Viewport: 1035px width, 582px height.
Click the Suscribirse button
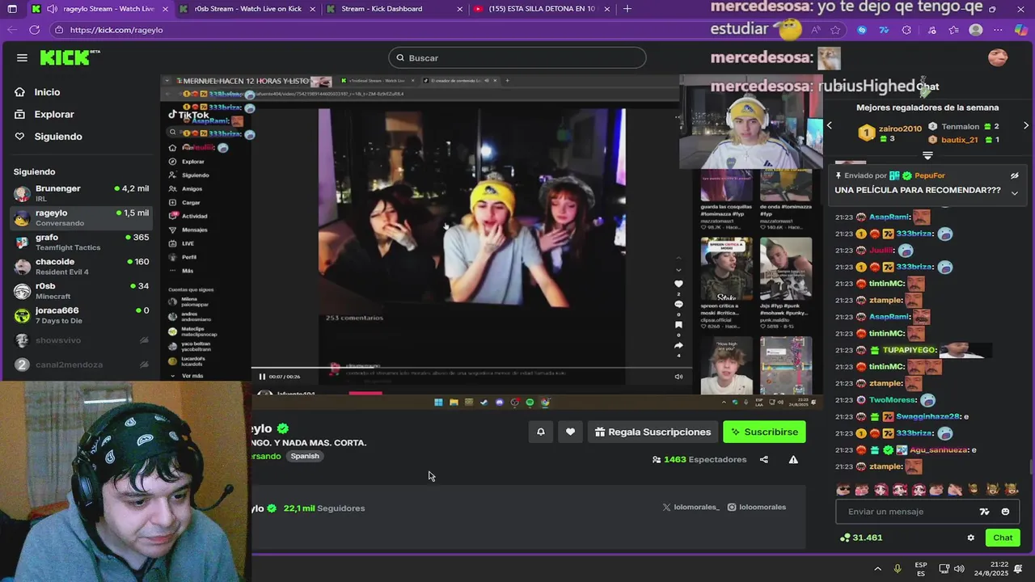point(764,432)
